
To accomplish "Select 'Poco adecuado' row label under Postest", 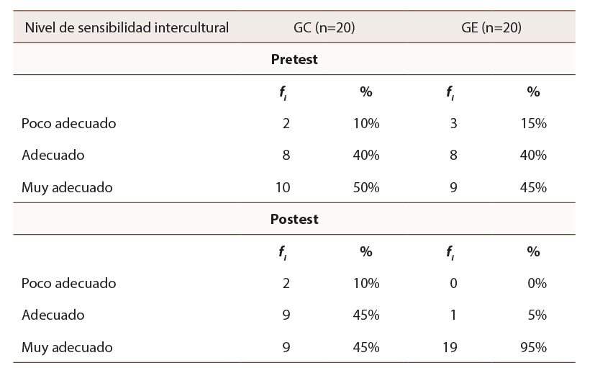I will 68,283.
